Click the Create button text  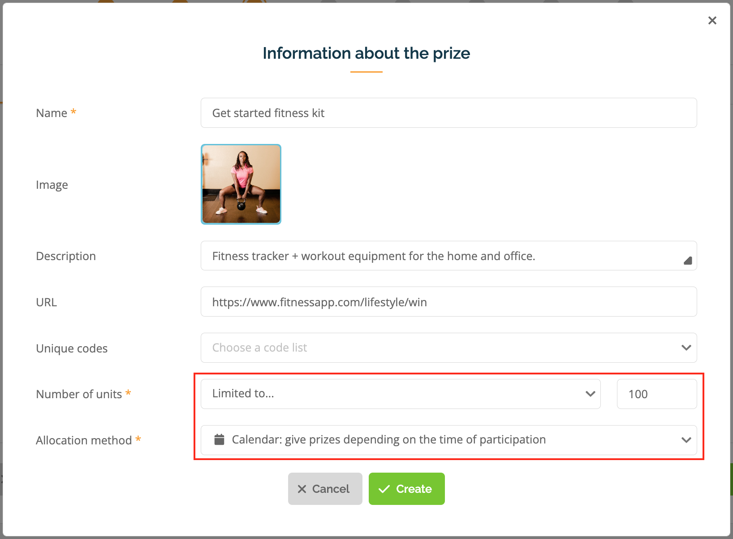[x=414, y=489]
